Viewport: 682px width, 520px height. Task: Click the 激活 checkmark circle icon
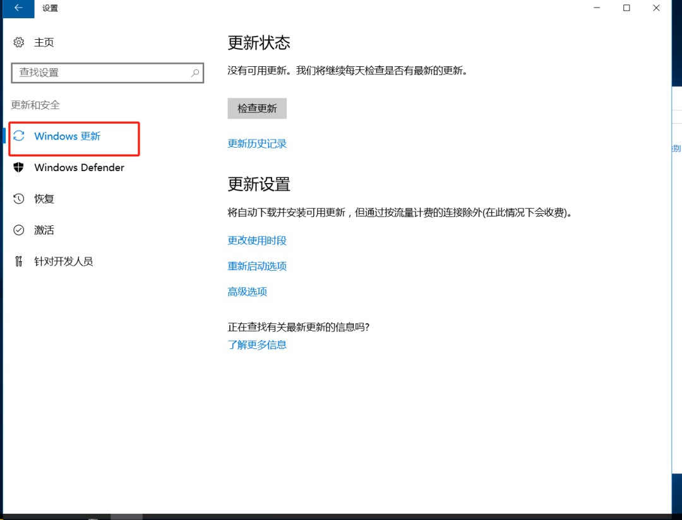19,230
